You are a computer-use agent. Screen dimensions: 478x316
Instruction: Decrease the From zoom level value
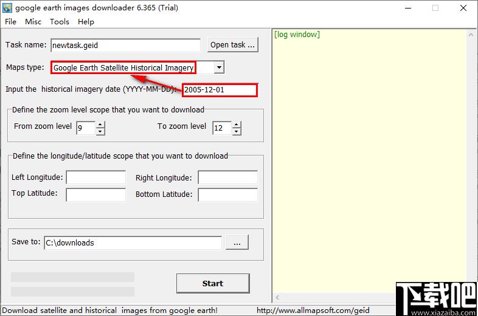[x=100, y=131]
